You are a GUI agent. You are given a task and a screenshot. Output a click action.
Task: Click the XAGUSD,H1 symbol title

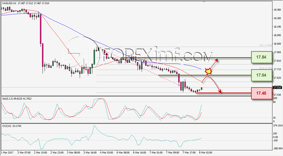click(x=9, y=3)
